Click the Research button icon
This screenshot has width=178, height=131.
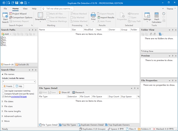tap(73, 92)
